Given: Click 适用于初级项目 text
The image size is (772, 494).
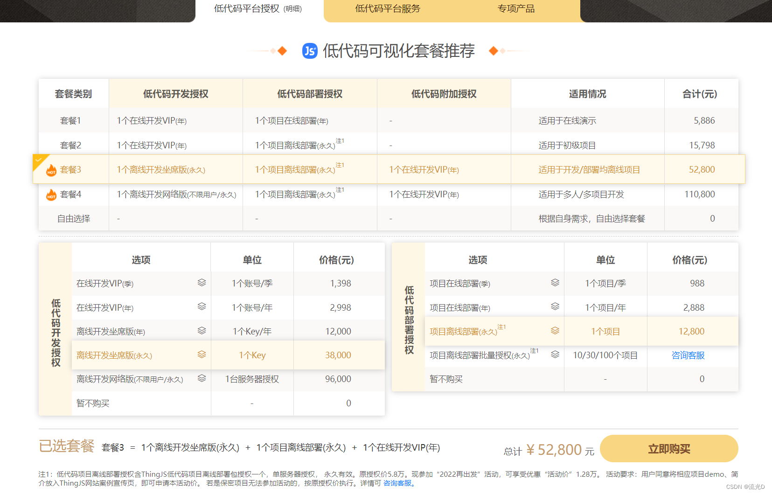Looking at the screenshot, I should (x=567, y=146).
